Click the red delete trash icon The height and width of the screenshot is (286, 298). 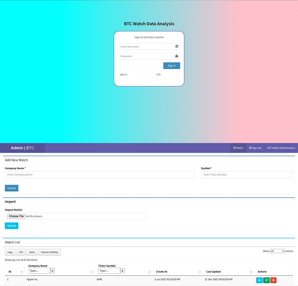coord(273,280)
